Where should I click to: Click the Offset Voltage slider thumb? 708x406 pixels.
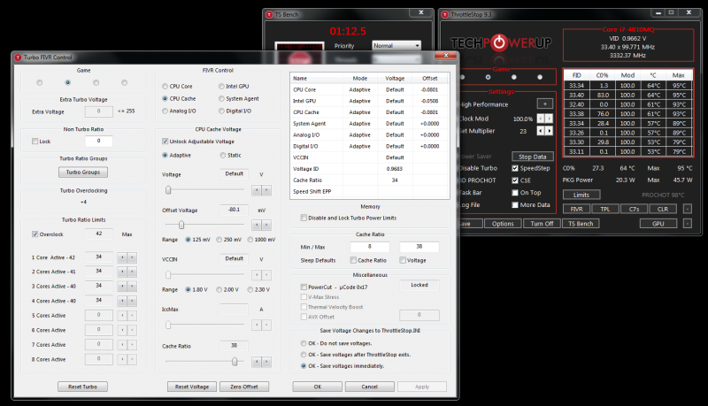[x=181, y=225]
